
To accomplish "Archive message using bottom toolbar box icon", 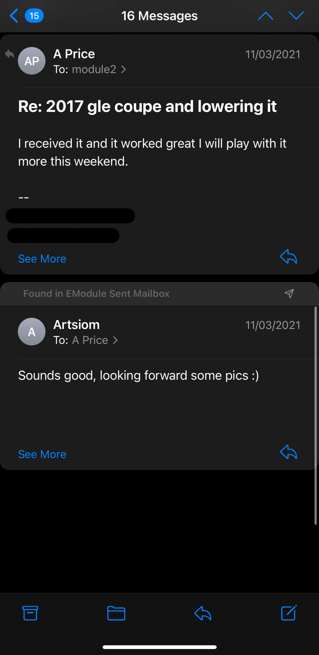I will point(30,613).
